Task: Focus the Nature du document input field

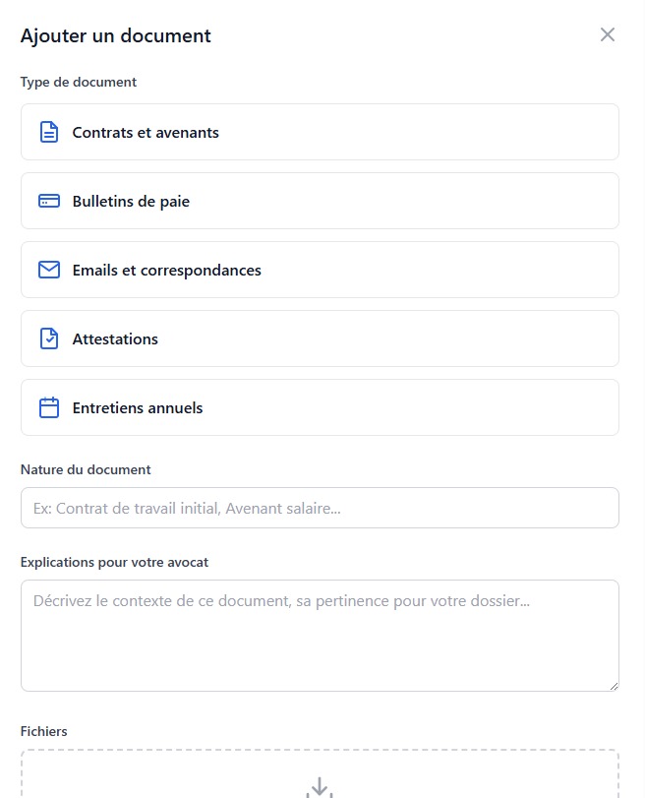Action: 320,508
